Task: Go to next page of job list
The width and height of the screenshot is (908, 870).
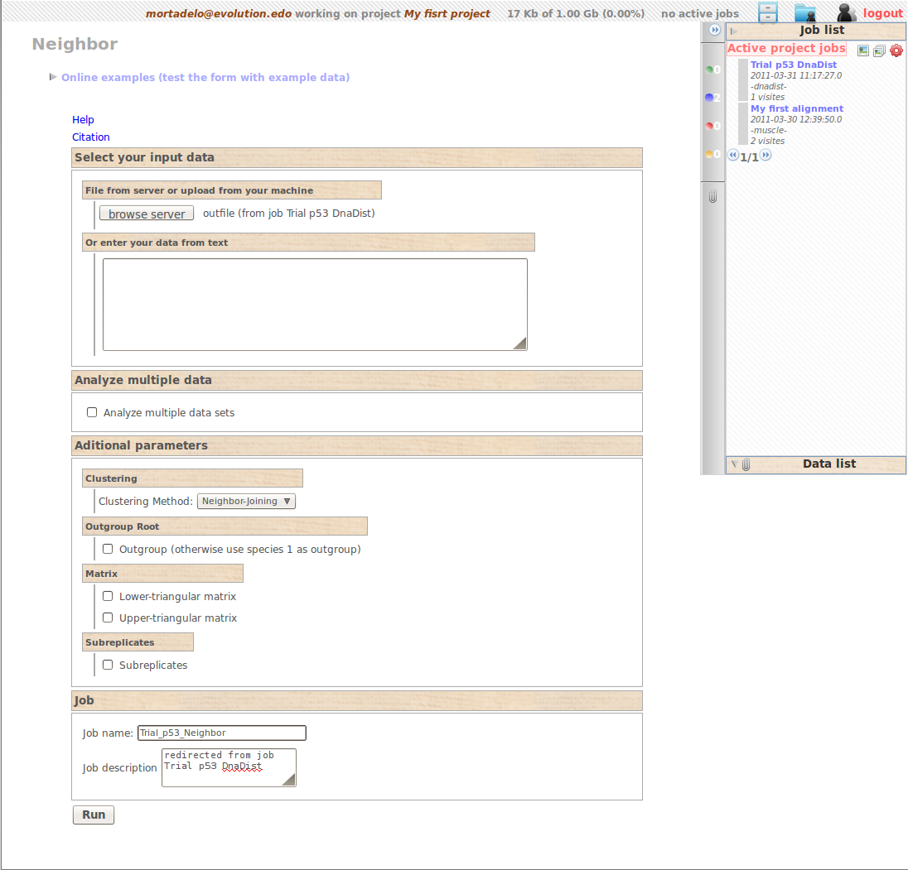Action: pos(766,156)
